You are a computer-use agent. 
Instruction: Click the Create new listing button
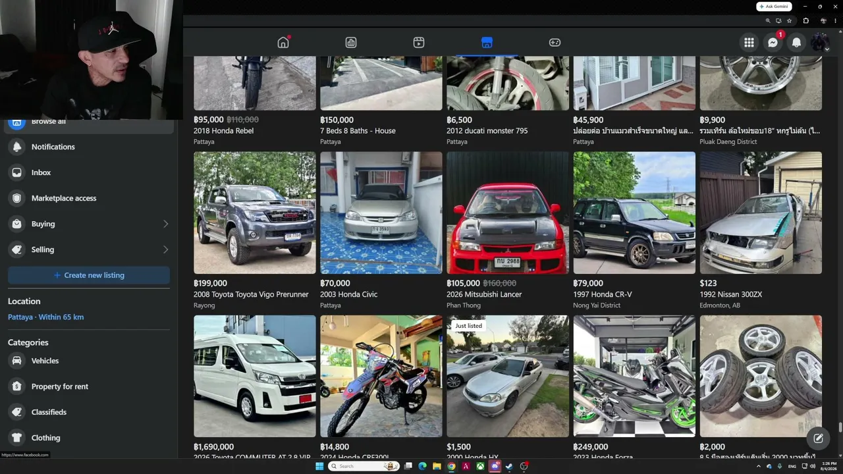(89, 275)
